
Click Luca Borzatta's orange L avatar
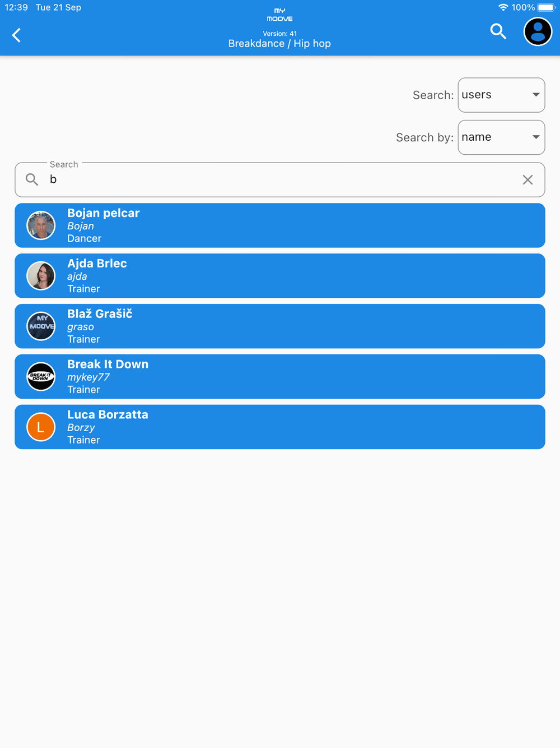click(x=41, y=427)
